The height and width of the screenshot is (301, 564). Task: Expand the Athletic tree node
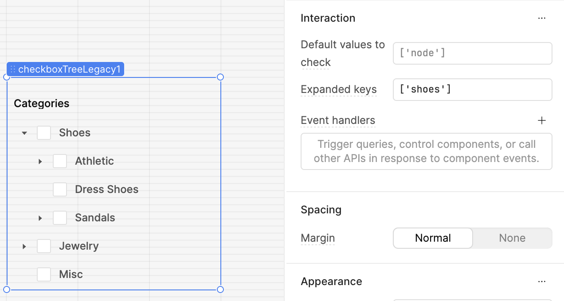pos(40,161)
